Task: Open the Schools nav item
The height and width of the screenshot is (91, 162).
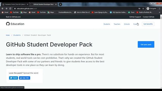Action: click(x=127, y=24)
